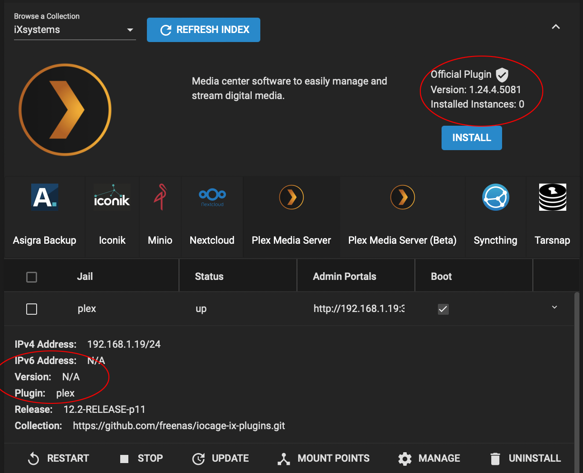Screen dimensions: 583x473
Task: Click the refresh arrow icon in Refresh Index
Action: click(x=166, y=30)
